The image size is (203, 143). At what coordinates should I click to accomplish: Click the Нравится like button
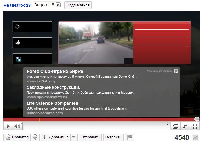click(x=17, y=137)
